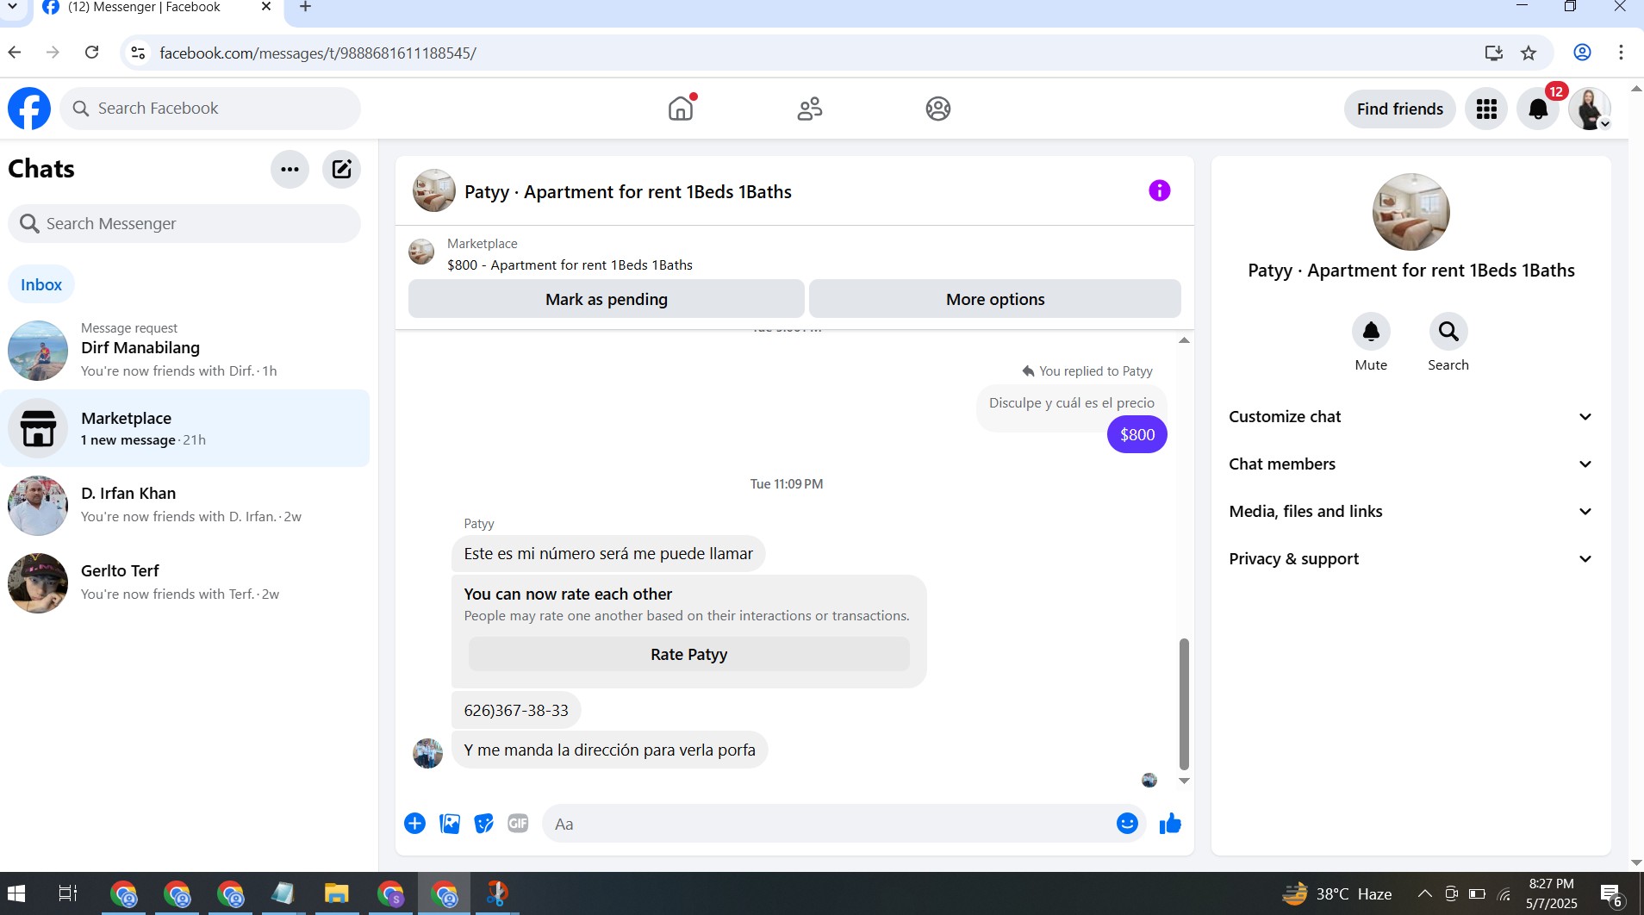Click the chat scrollbar thumb
The image size is (1644, 915).
[1184, 704]
